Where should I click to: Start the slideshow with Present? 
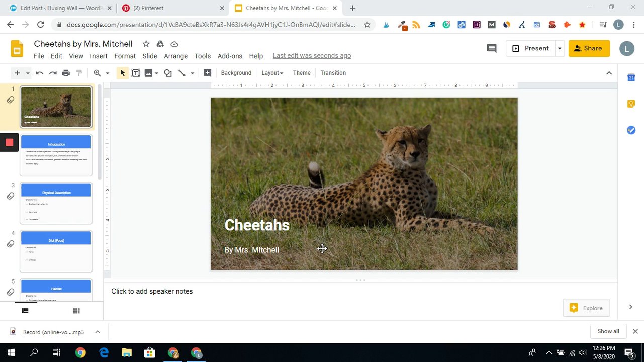click(x=530, y=48)
